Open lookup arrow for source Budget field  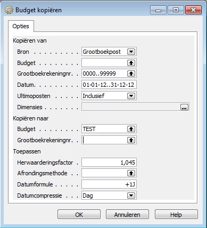pyautogui.click(x=131, y=63)
